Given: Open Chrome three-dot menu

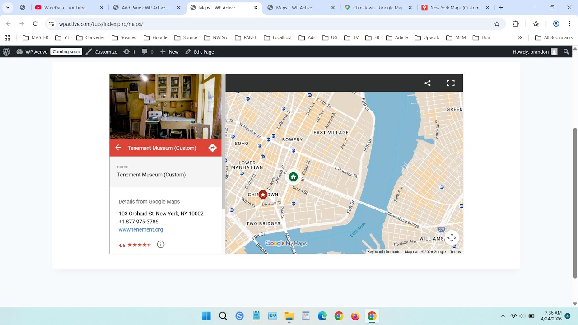Looking at the screenshot, I should click(x=570, y=24).
